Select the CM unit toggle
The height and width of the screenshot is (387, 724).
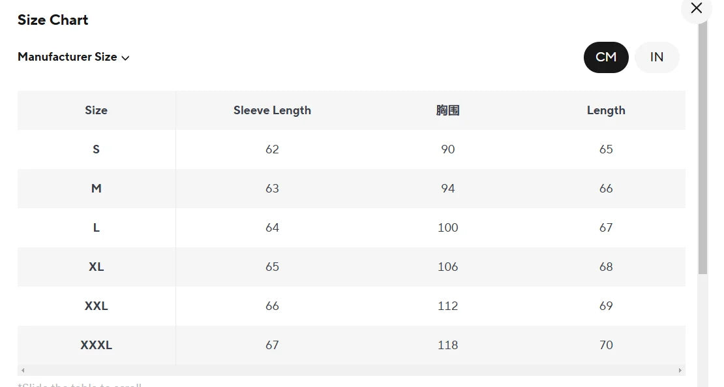coord(606,57)
